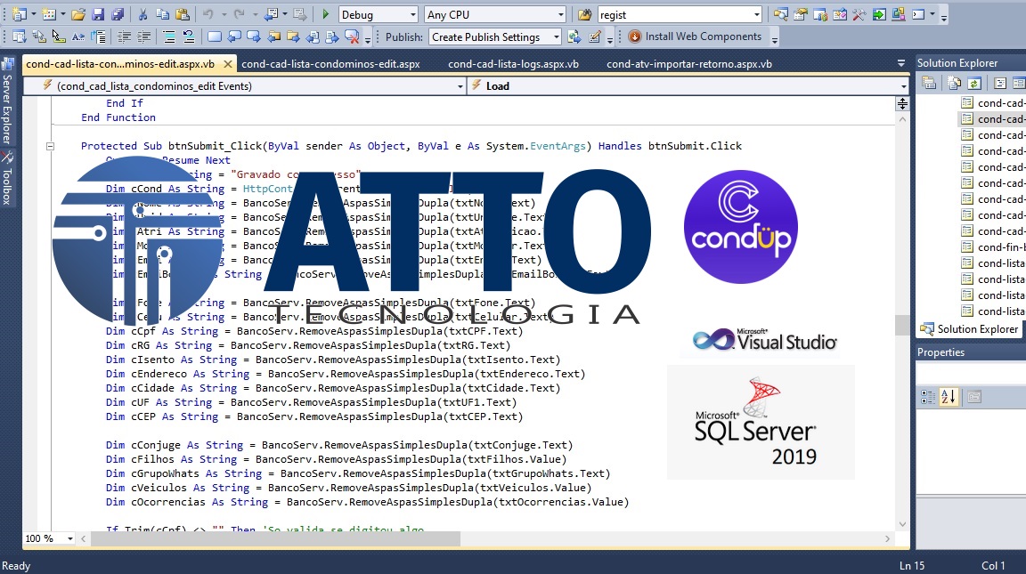Screen dimensions: 1026x574
Task: Click the 'Ln 15' status bar indicator
Action: pos(911,565)
